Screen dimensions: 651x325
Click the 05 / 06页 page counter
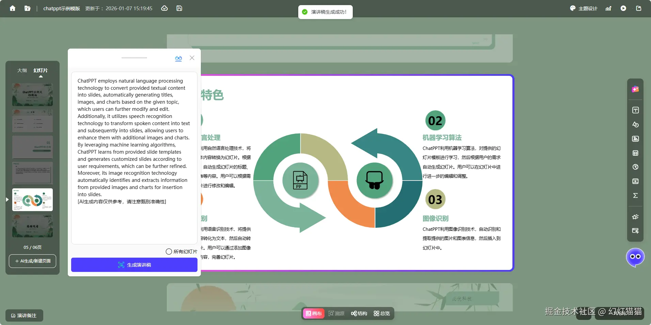pyautogui.click(x=32, y=247)
